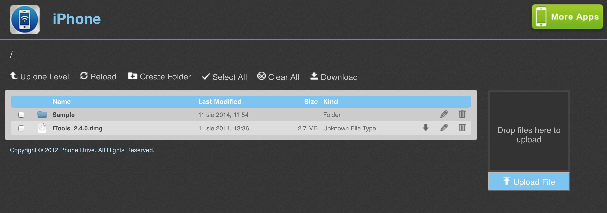Delete iTools_2.4.0.dmg using trash icon
The height and width of the screenshot is (213, 607).
click(x=462, y=128)
